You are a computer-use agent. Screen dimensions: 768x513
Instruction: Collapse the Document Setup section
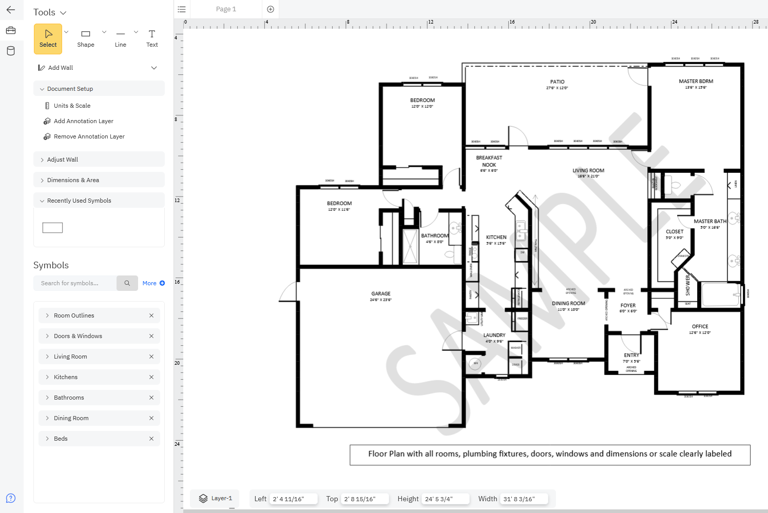pyautogui.click(x=42, y=89)
